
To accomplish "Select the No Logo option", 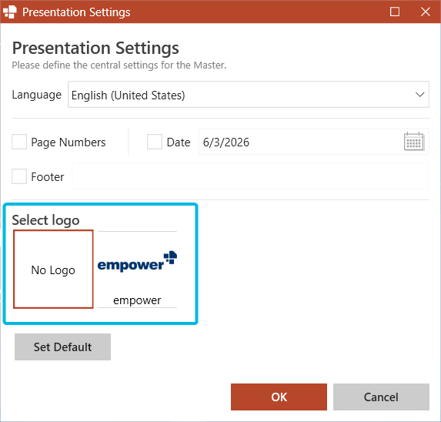I will tap(53, 270).
